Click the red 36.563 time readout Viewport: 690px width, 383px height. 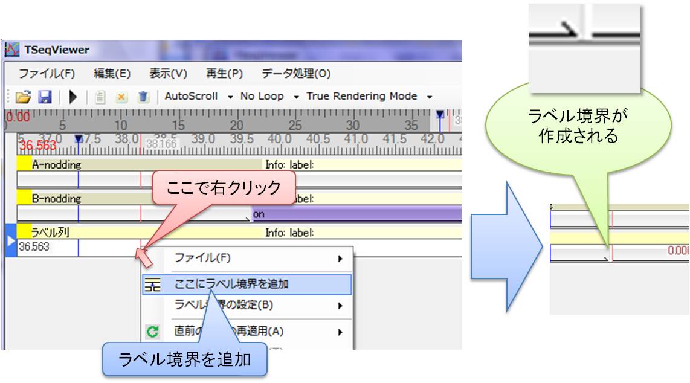(37, 146)
